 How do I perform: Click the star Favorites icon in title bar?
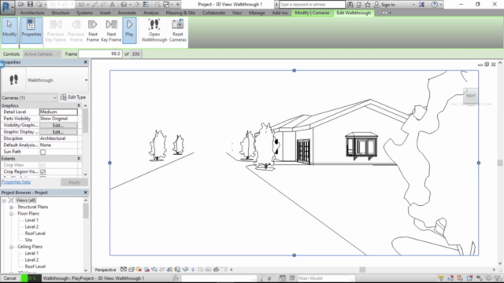pos(368,5)
